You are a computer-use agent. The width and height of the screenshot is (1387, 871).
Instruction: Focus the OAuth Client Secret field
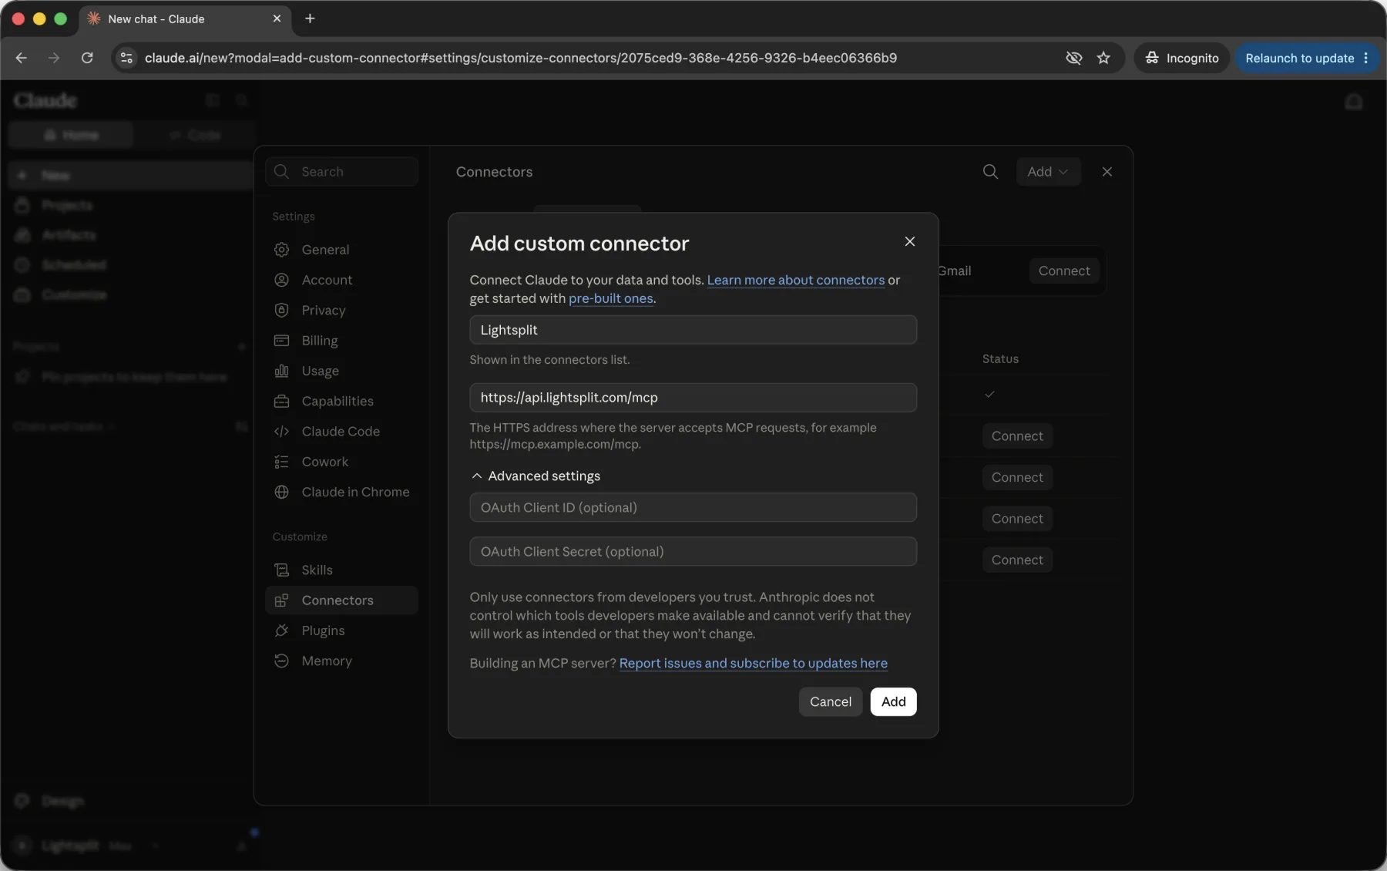point(693,551)
